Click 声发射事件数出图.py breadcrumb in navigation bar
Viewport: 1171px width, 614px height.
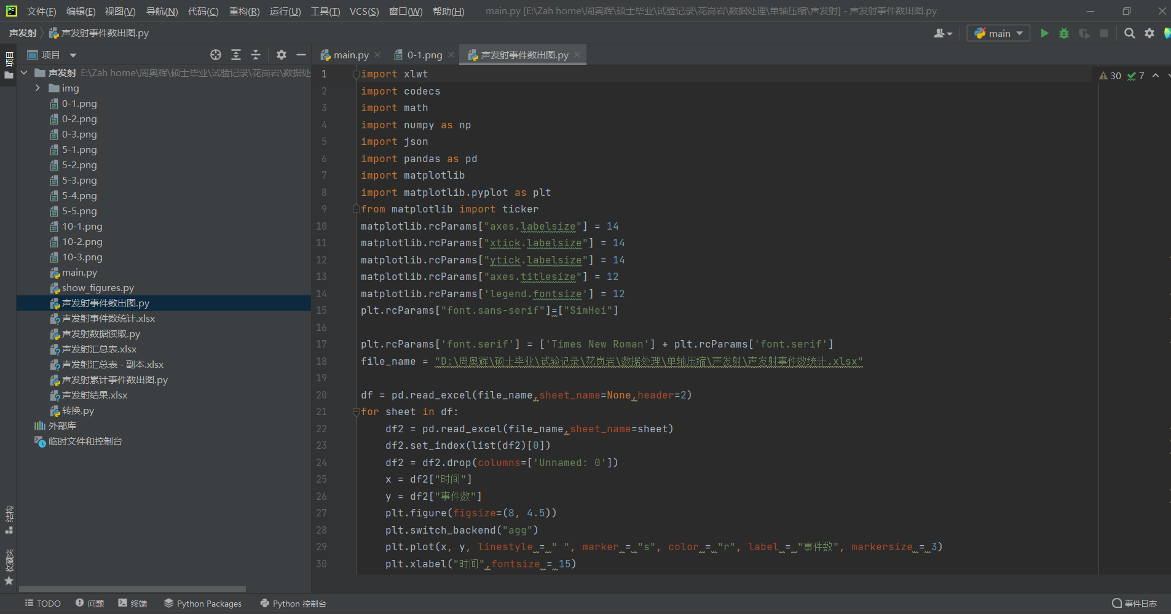point(104,33)
